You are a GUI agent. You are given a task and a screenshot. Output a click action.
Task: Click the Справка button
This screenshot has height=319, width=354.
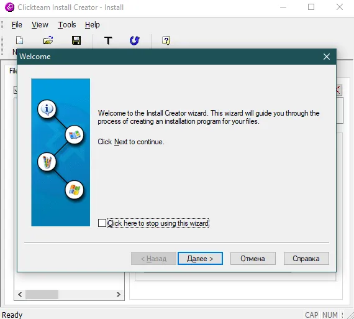point(306,259)
